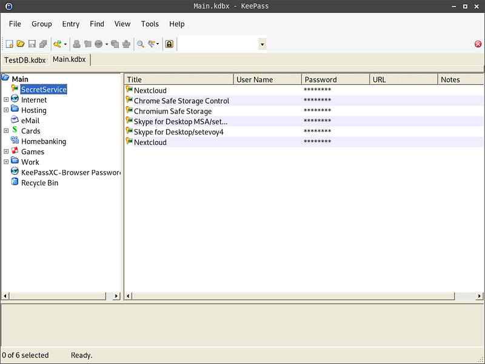Click the Copy User Name person icon
The height and width of the screenshot is (364, 485).
pos(76,44)
